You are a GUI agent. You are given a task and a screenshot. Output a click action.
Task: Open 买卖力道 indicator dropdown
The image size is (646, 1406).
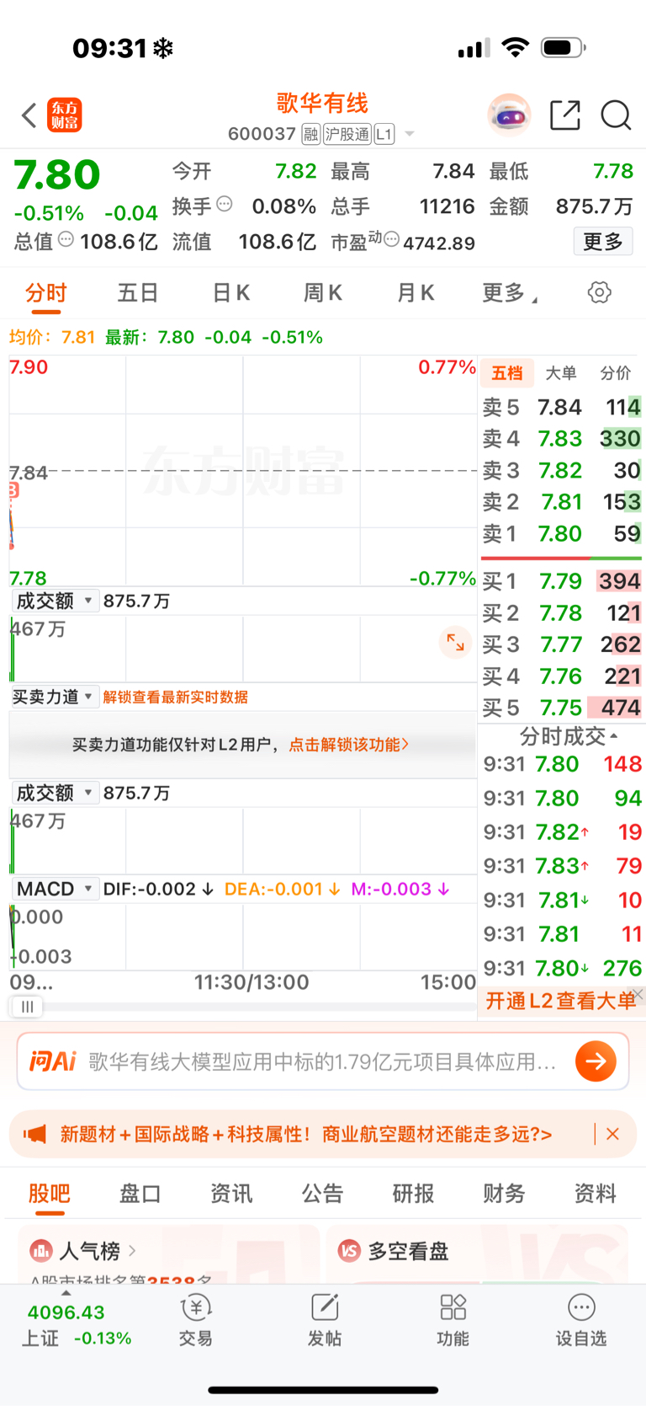click(x=54, y=697)
